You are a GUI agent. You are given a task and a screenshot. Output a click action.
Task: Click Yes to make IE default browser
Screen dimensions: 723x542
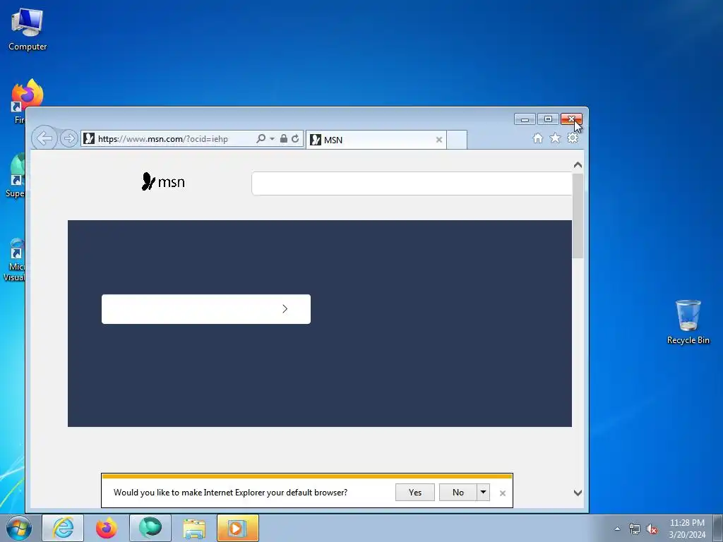click(415, 492)
